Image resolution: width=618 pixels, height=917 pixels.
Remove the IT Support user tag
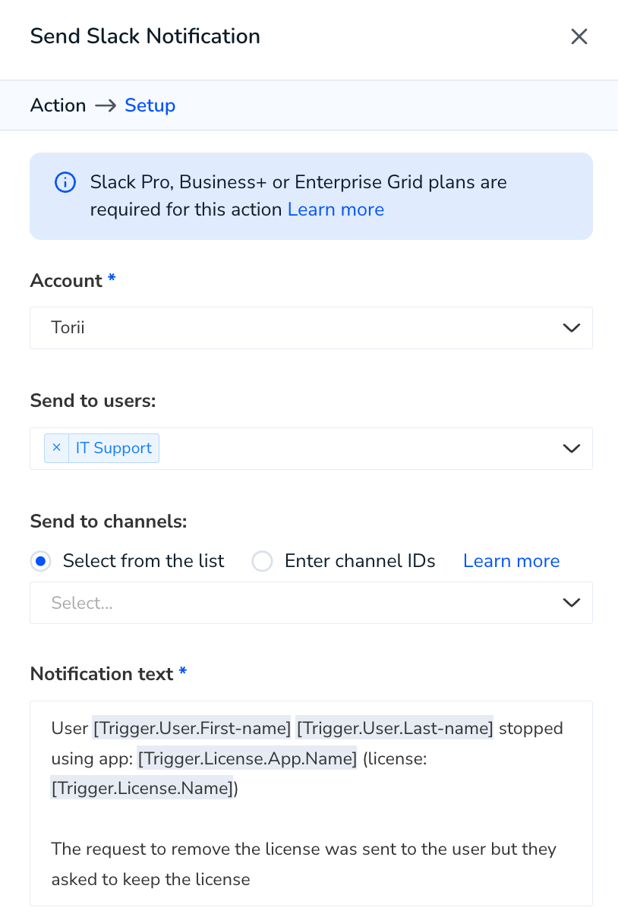tap(56, 448)
